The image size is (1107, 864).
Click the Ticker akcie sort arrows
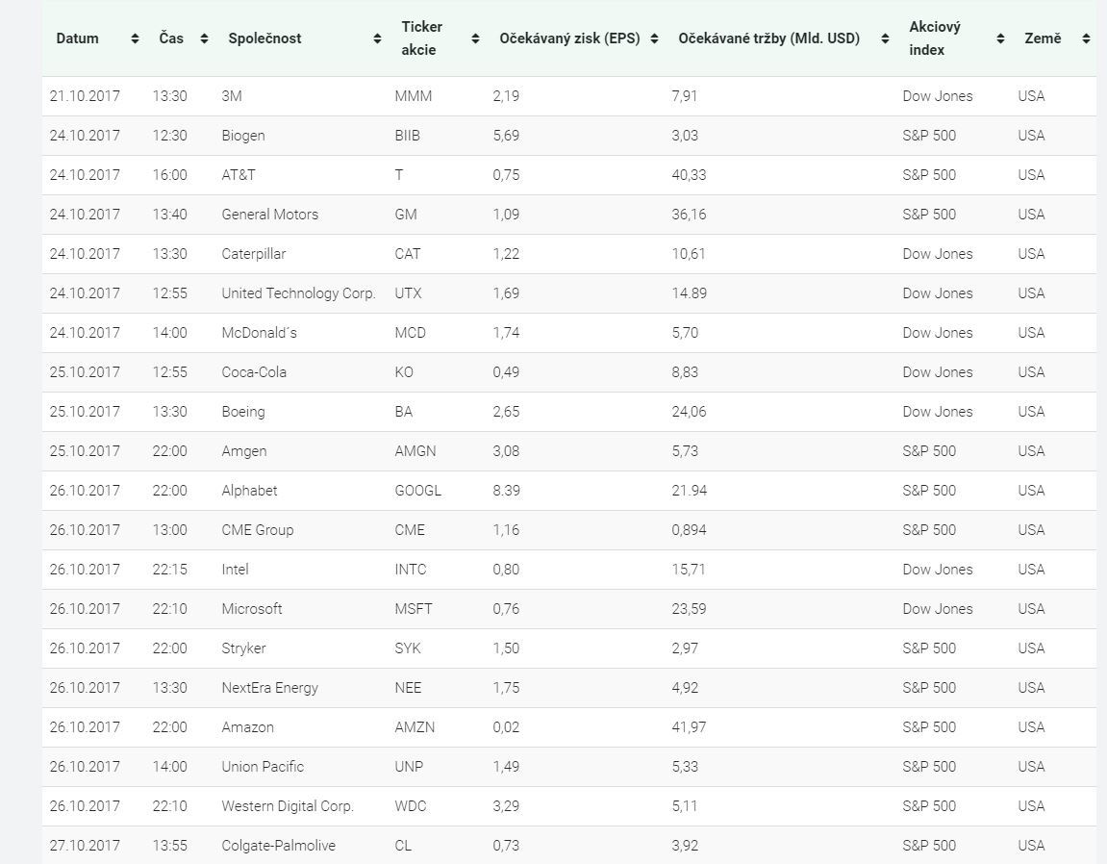point(475,38)
